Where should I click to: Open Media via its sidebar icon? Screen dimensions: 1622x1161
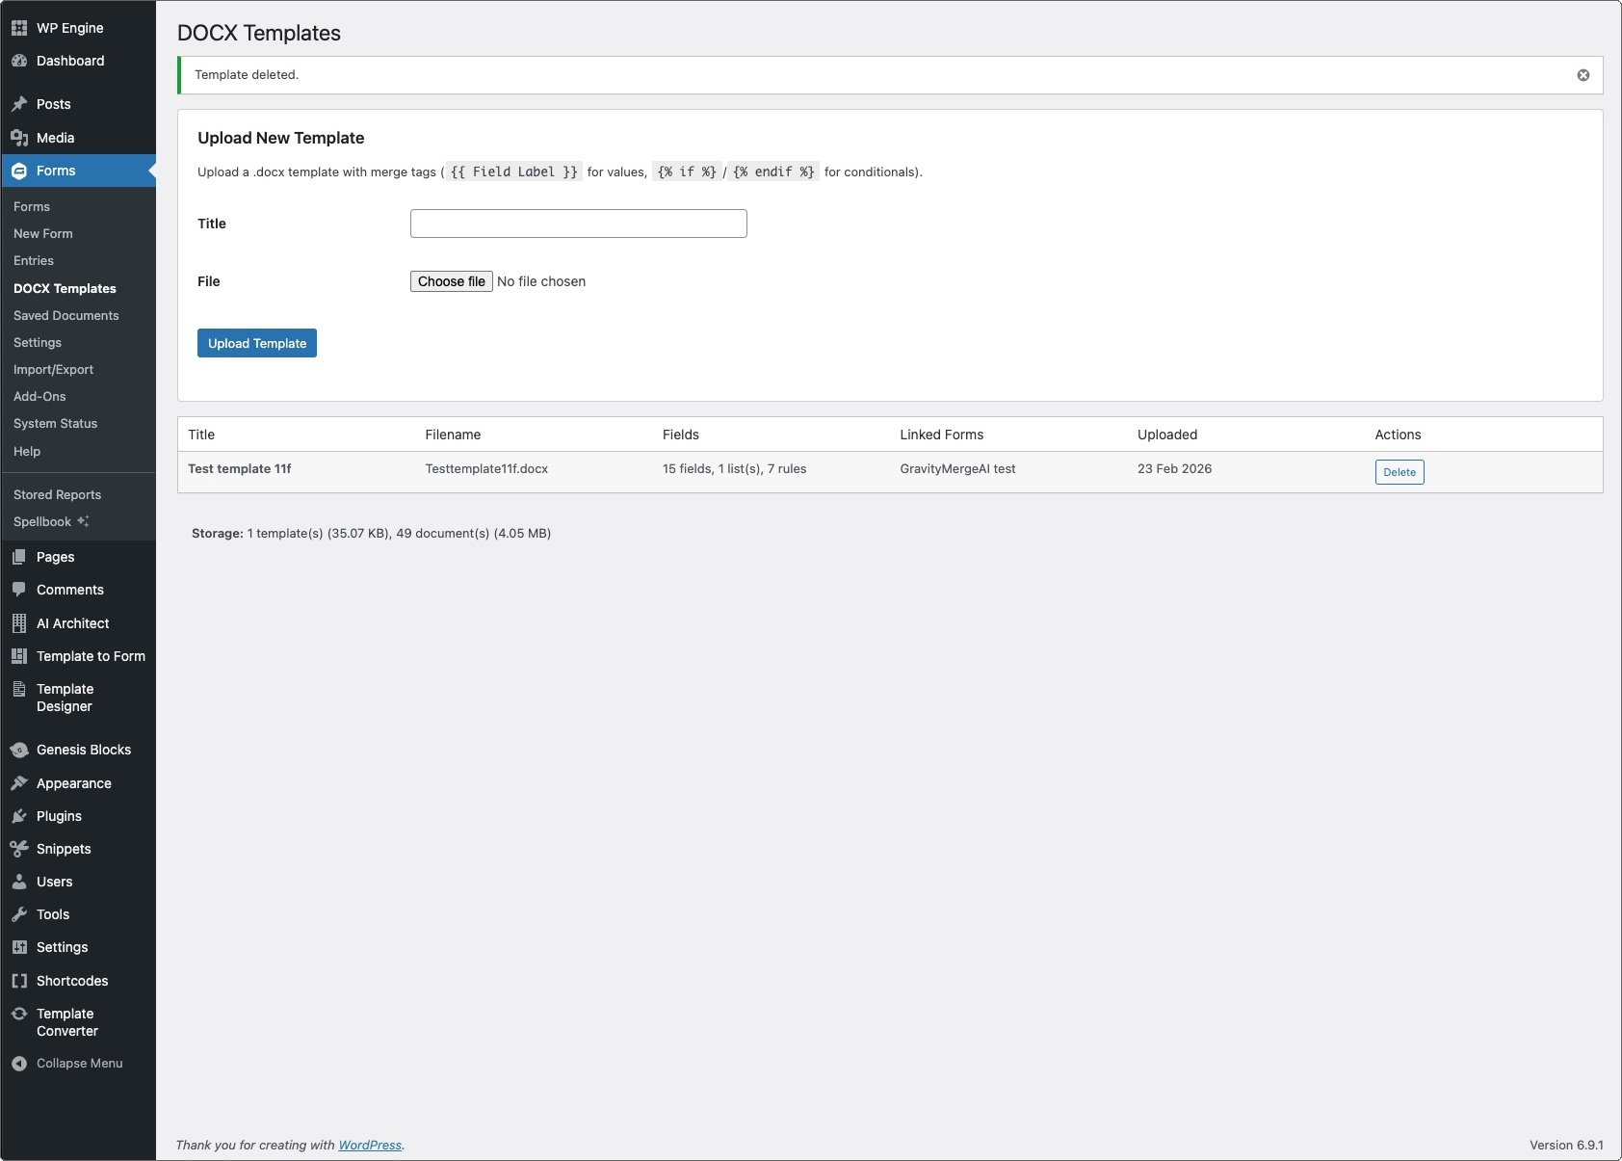[19, 138]
